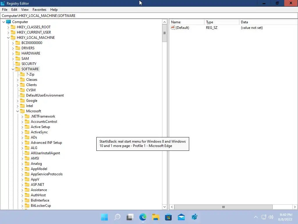
Task: Open the Mail app on taskbar
Action: coord(181,217)
